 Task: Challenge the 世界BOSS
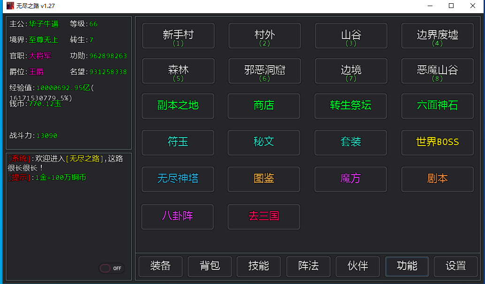tap(438, 142)
